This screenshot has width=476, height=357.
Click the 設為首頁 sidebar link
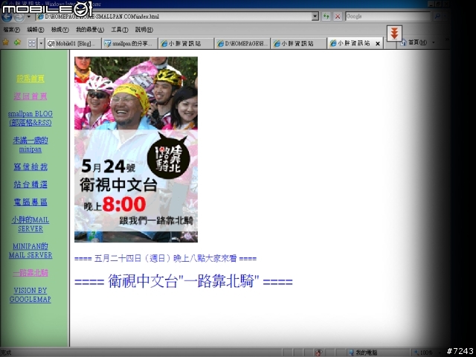click(x=30, y=79)
